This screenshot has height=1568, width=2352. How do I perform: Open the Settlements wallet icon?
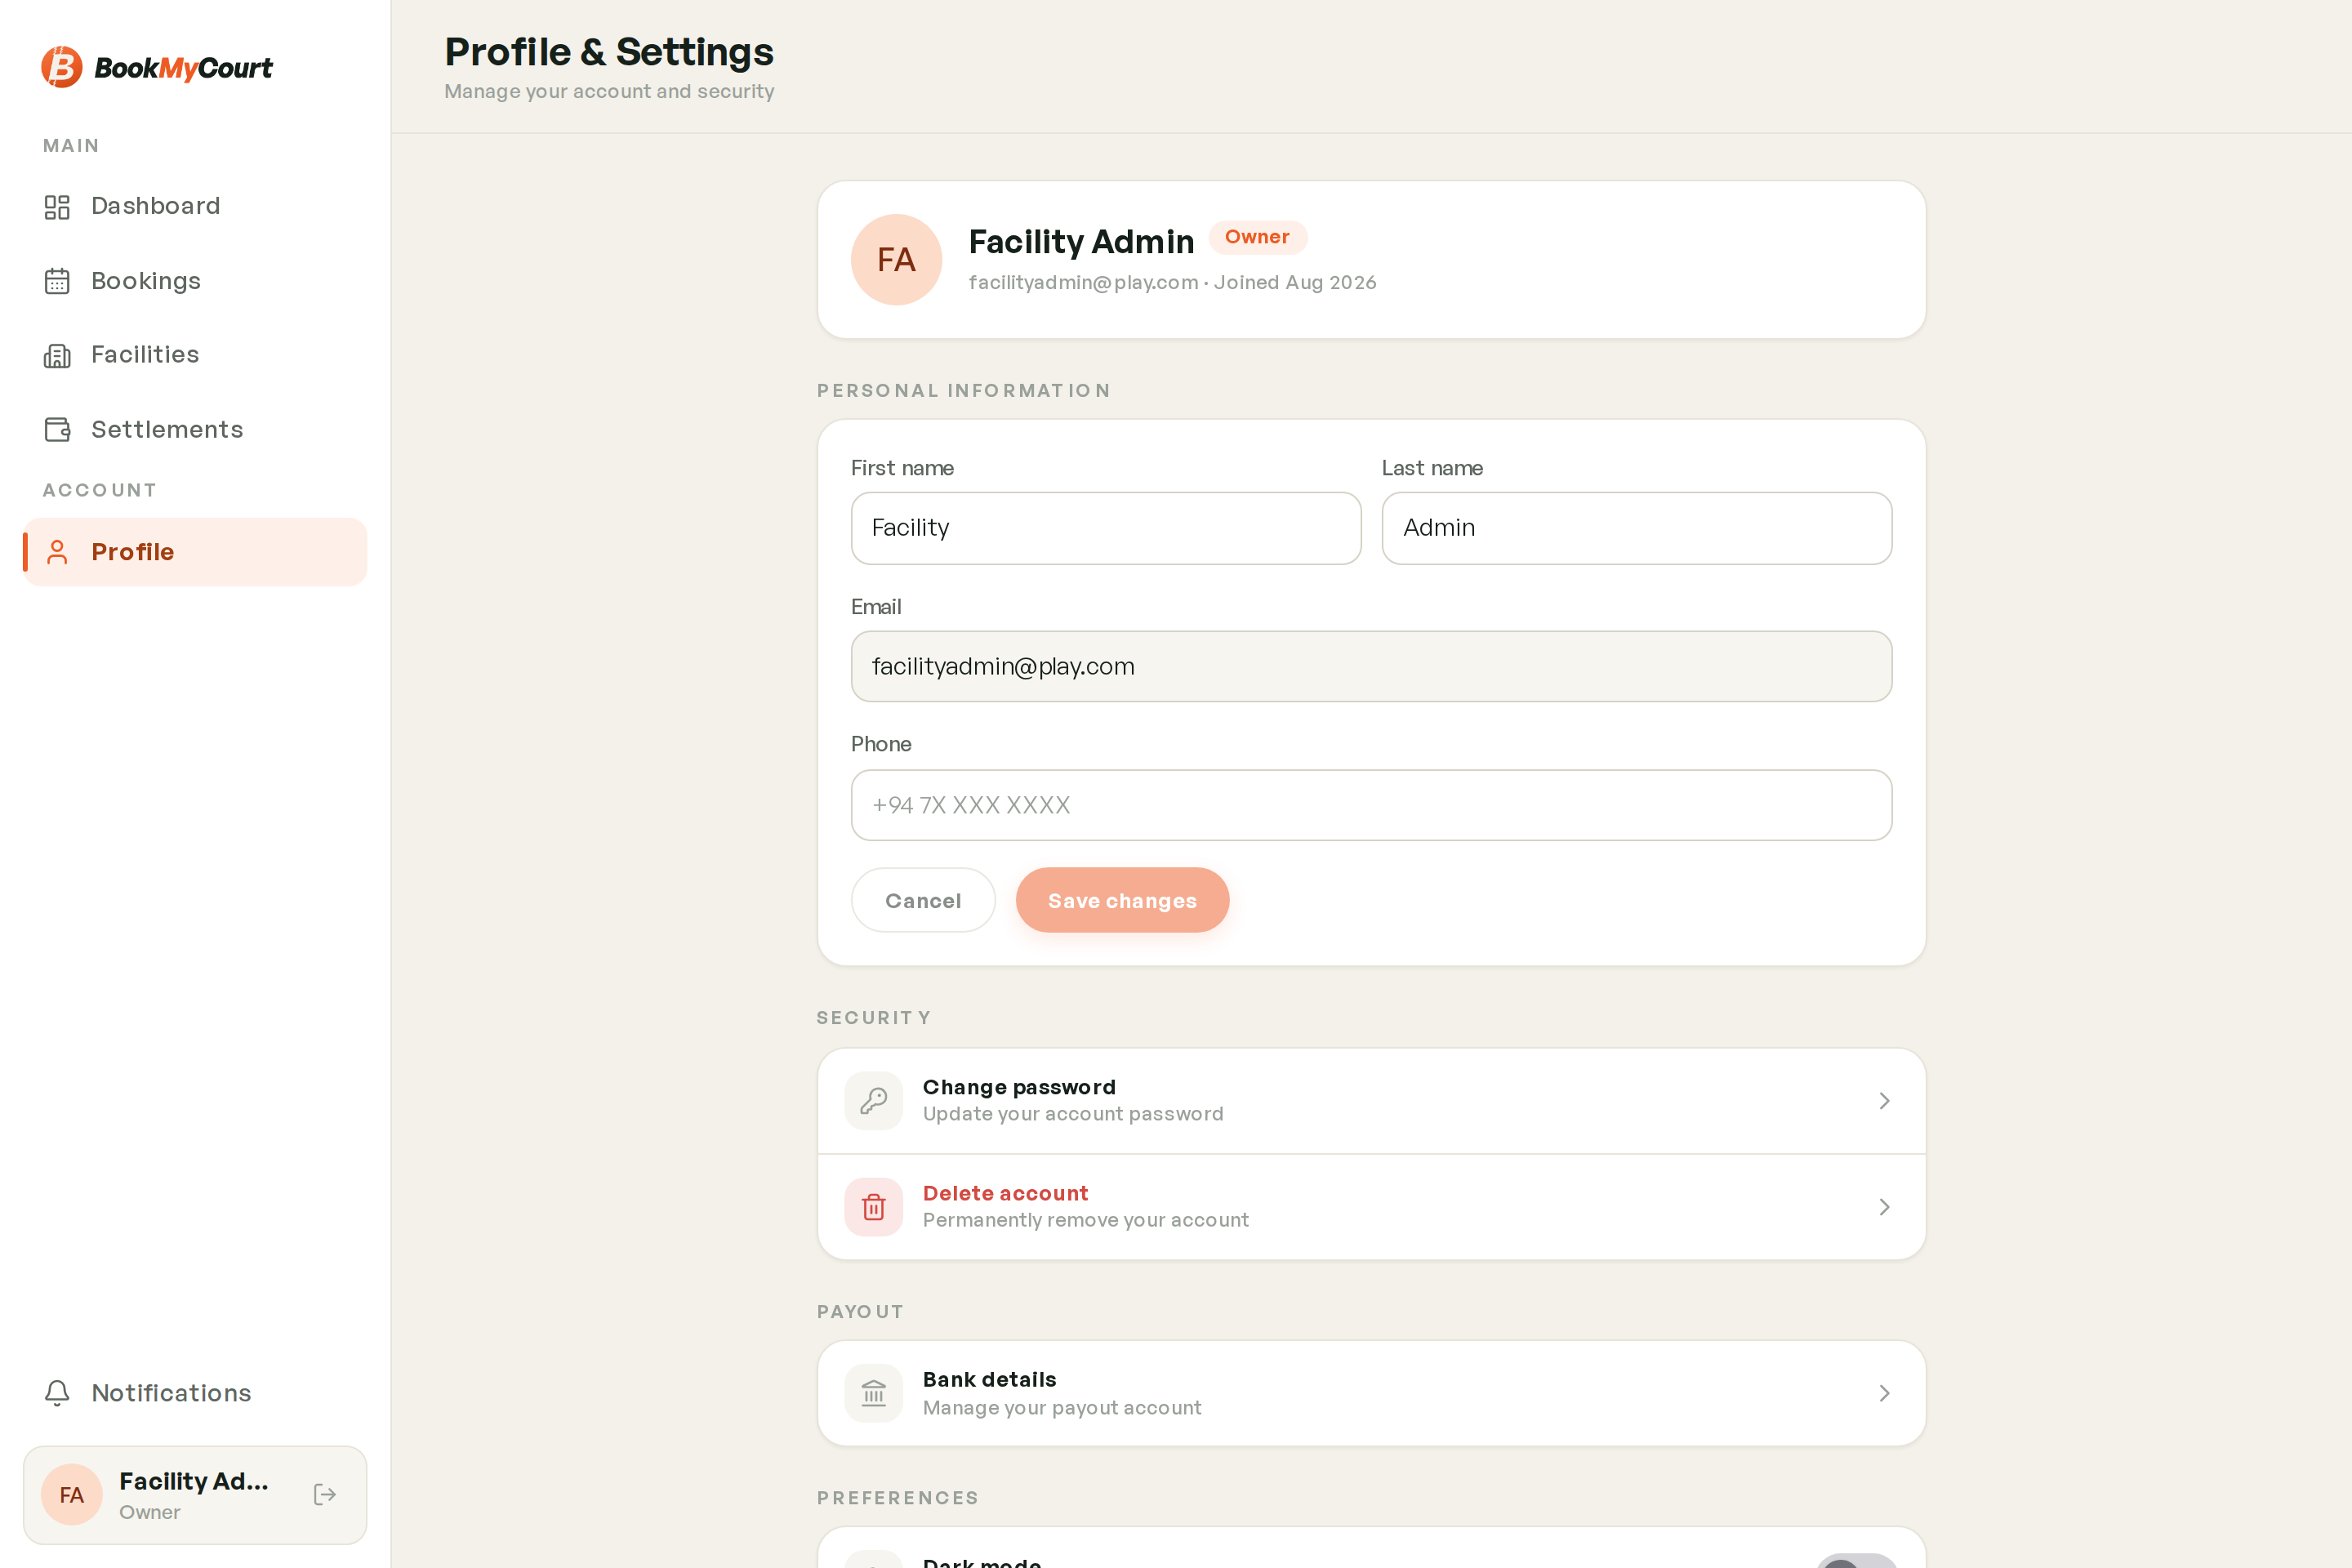(x=57, y=430)
